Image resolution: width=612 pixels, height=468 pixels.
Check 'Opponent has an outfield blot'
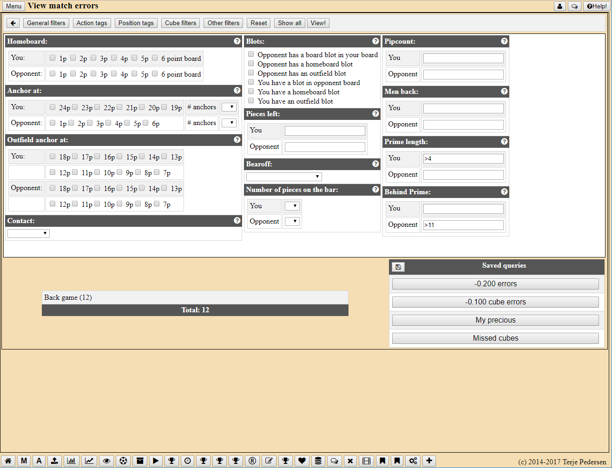tap(251, 73)
